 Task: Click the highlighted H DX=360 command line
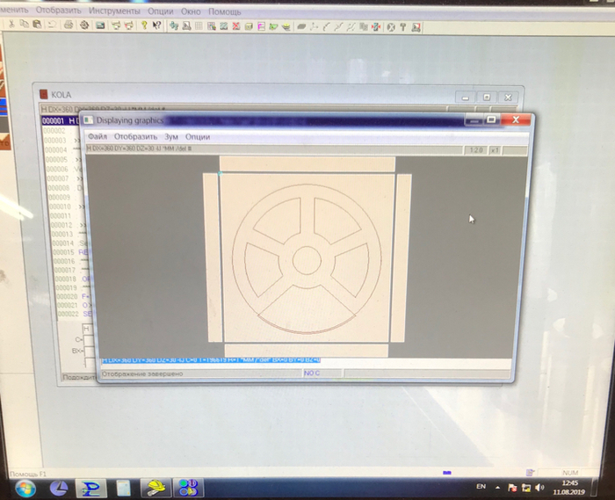pos(211,360)
